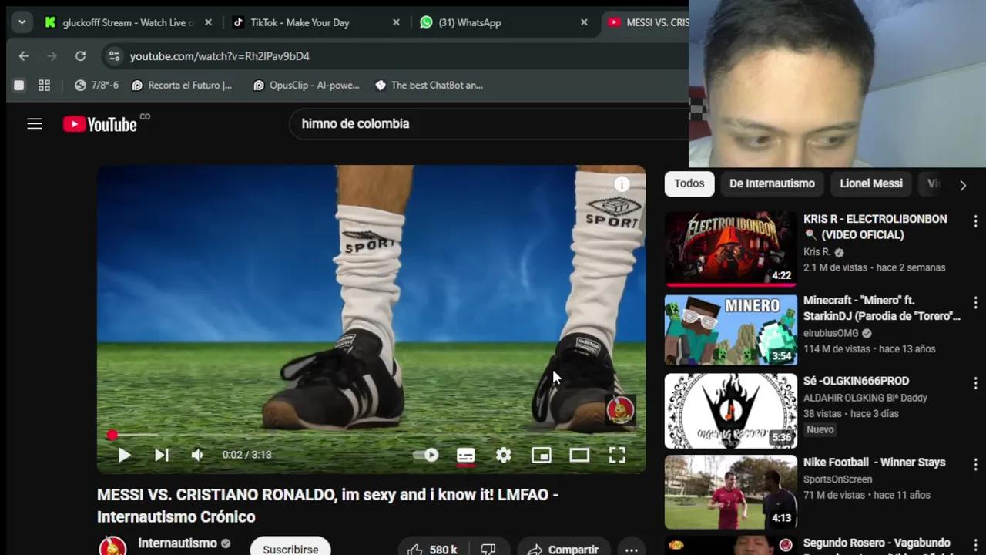This screenshot has width=986, height=555.
Task: View site information icon in address bar
Action: [114, 55]
